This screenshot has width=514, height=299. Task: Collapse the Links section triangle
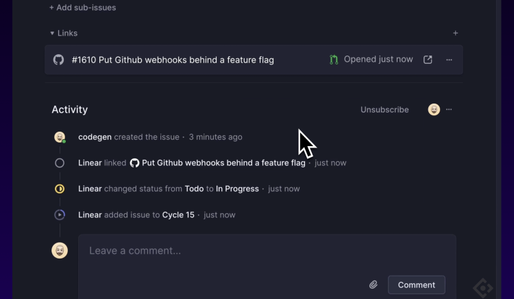(x=52, y=33)
